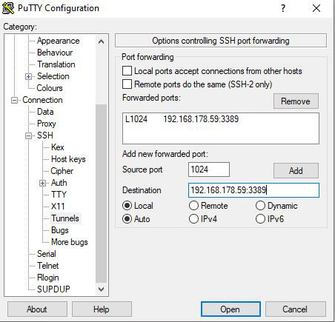Select the Remote radio button

(x=193, y=206)
